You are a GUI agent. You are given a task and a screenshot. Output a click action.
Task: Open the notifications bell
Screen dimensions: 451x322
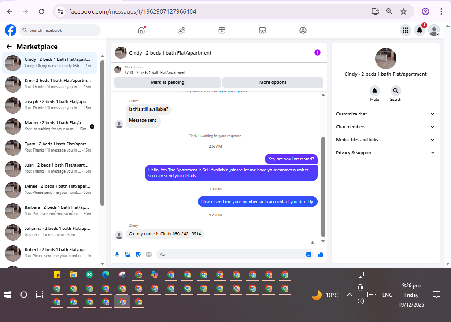point(420,30)
